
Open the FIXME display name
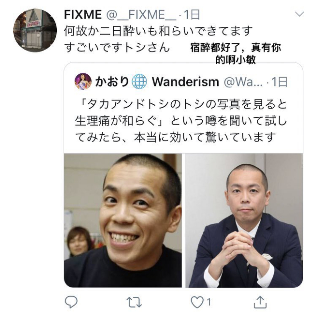click(x=83, y=15)
